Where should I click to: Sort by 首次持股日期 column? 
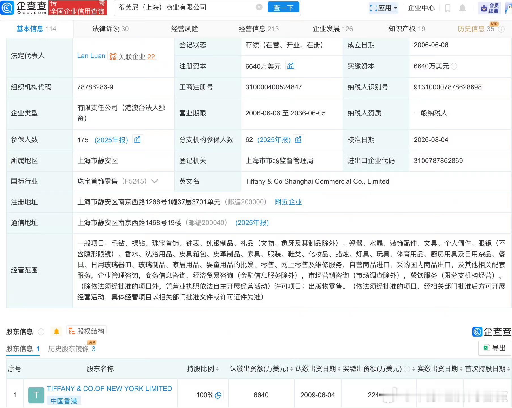click(x=509, y=369)
